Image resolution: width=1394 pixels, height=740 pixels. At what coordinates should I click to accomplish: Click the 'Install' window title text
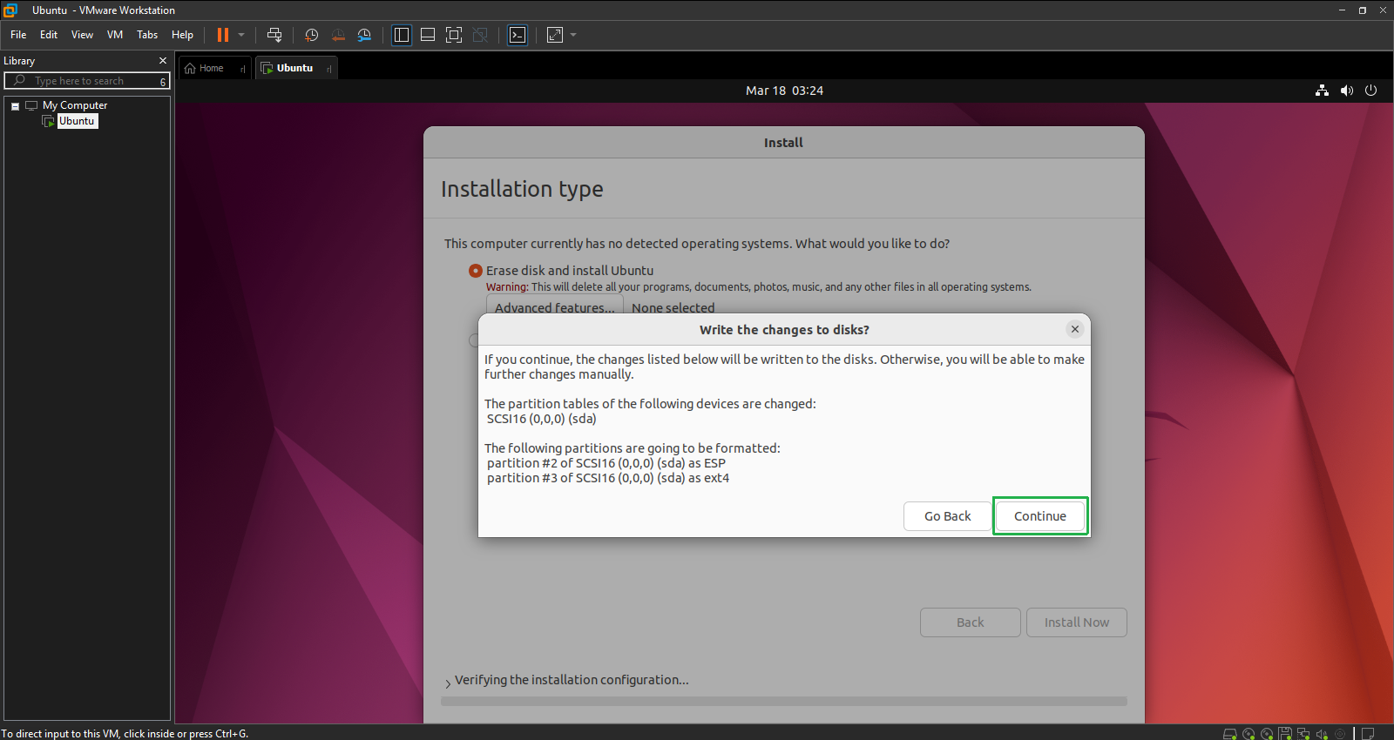(783, 143)
